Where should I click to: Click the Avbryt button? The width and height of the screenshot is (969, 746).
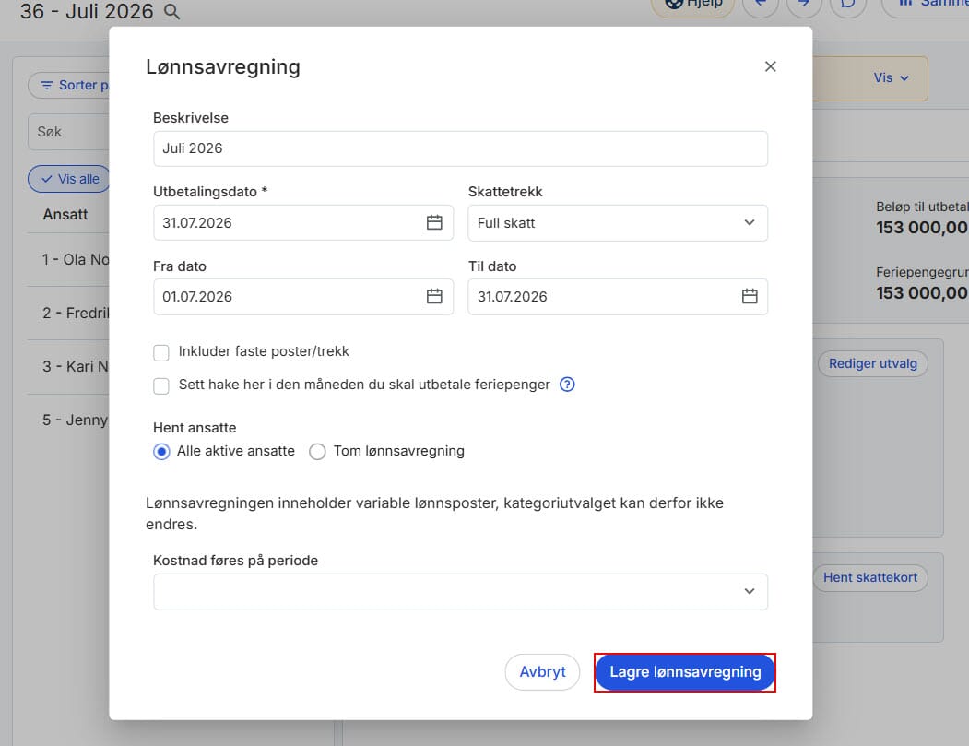[543, 672]
